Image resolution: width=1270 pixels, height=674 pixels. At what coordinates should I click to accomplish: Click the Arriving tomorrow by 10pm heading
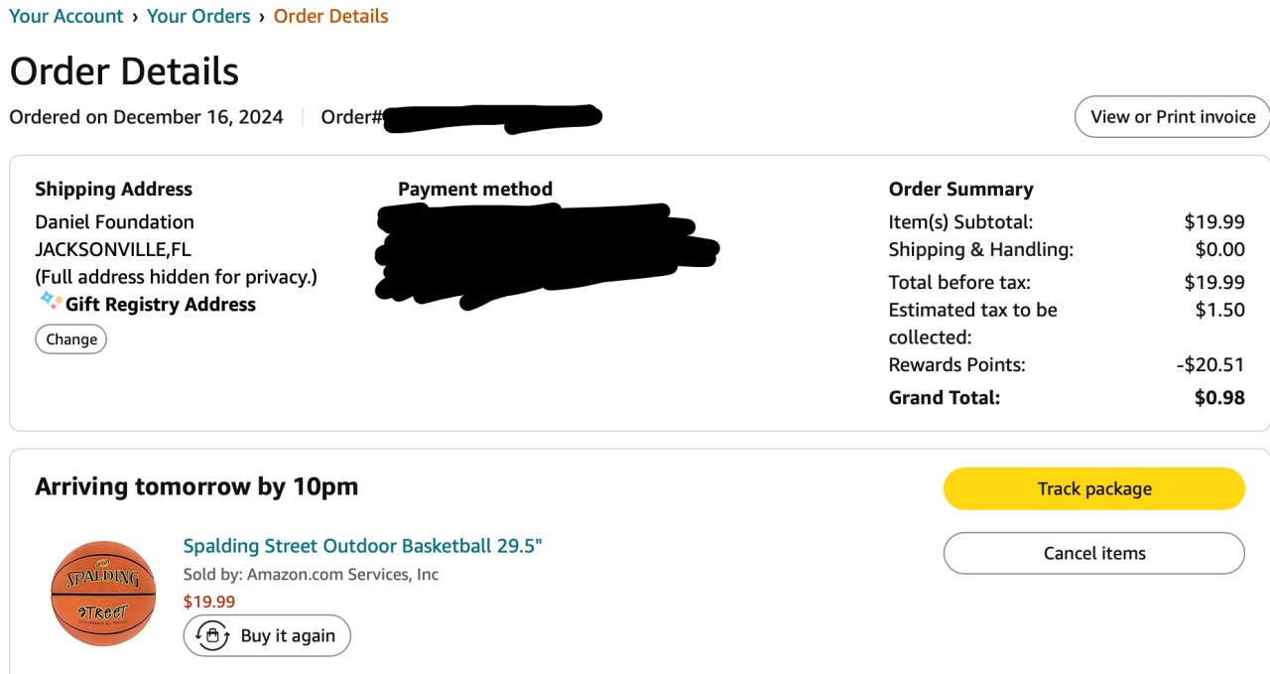(x=196, y=486)
